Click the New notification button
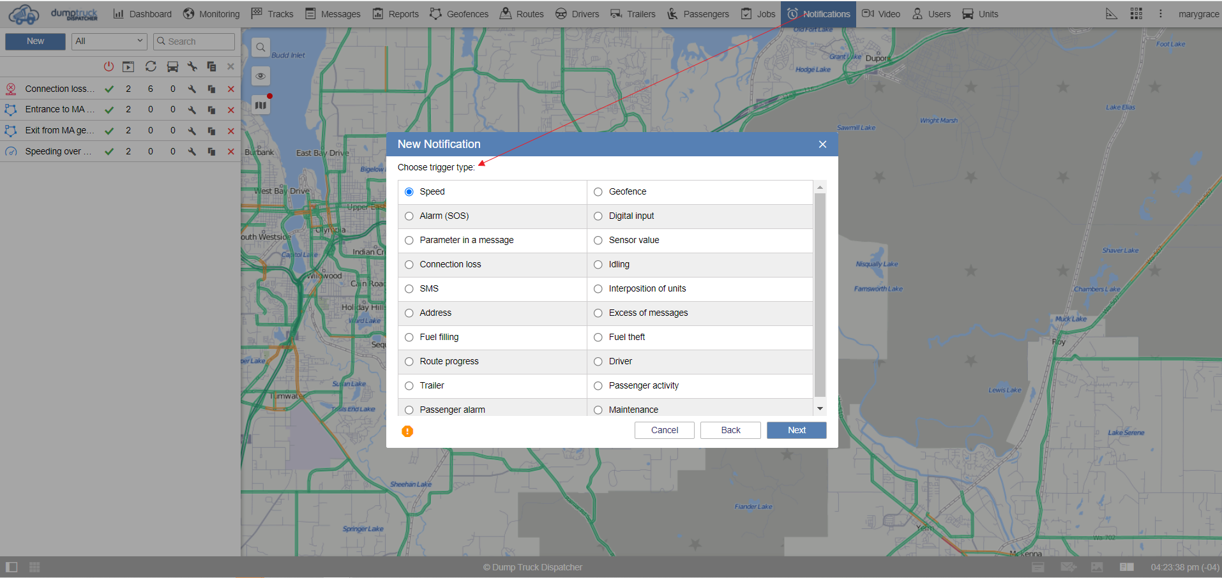This screenshot has height=578, width=1222. pos(35,41)
